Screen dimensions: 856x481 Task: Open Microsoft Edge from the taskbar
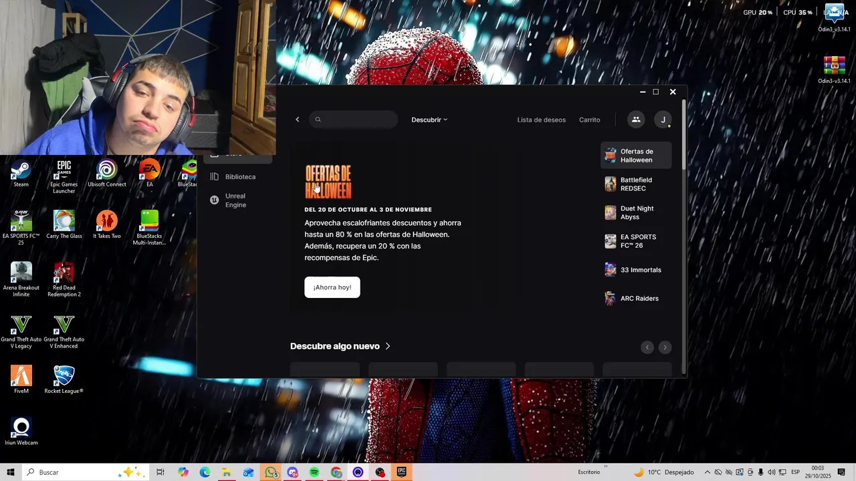tap(205, 472)
